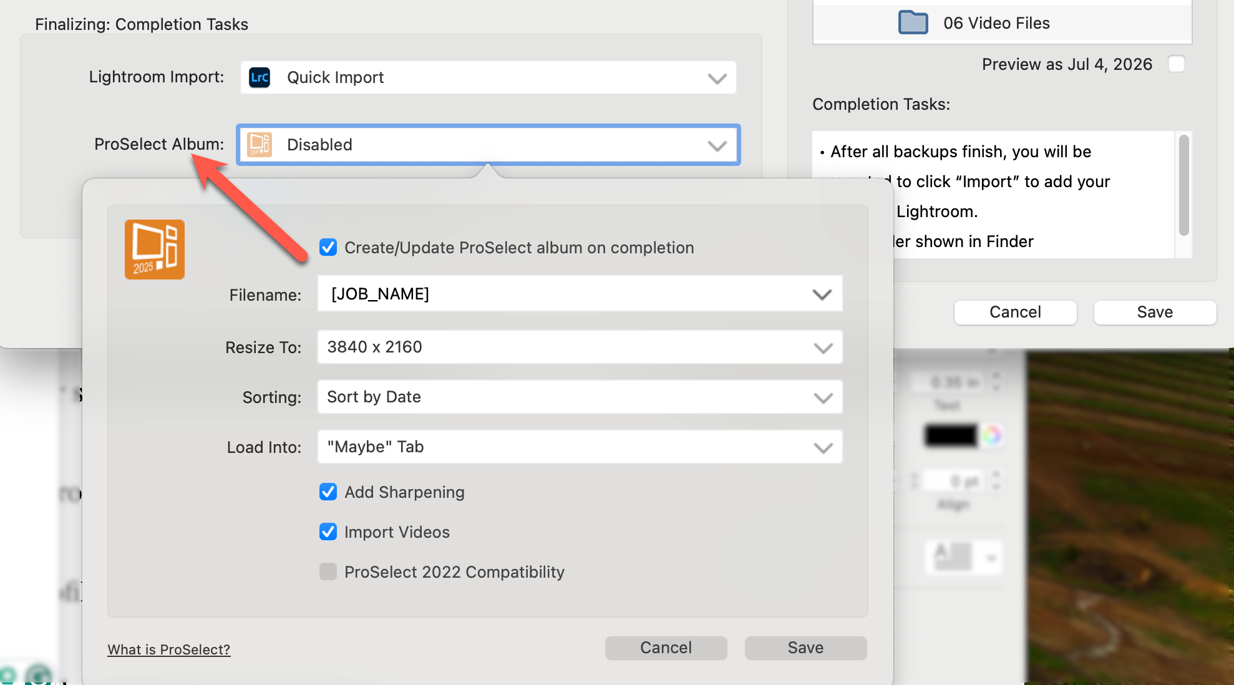Click Save in the ProSelect popover
The image size is (1234, 685).
(x=805, y=648)
